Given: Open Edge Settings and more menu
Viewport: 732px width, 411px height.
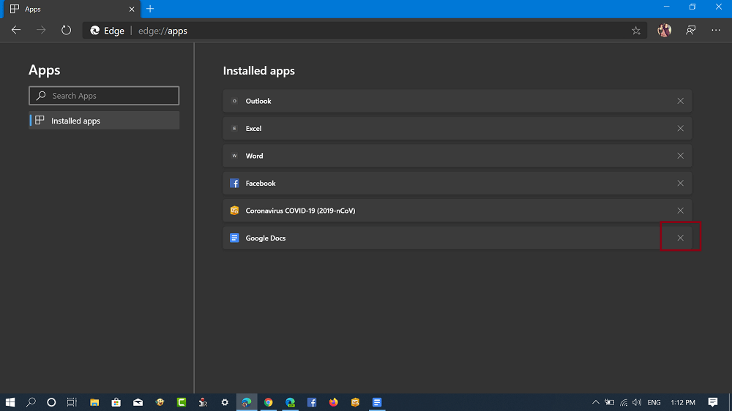Looking at the screenshot, I should (x=716, y=30).
